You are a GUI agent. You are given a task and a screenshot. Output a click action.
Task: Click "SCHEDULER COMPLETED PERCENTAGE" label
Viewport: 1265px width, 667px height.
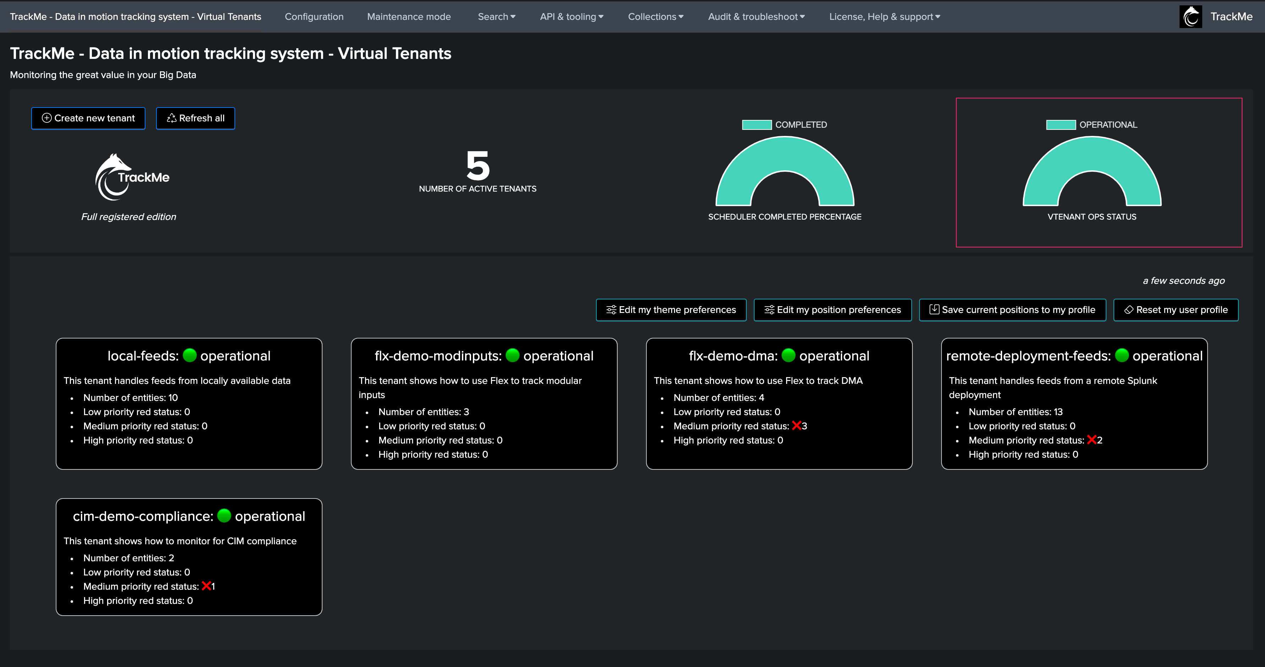click(785, 217)
